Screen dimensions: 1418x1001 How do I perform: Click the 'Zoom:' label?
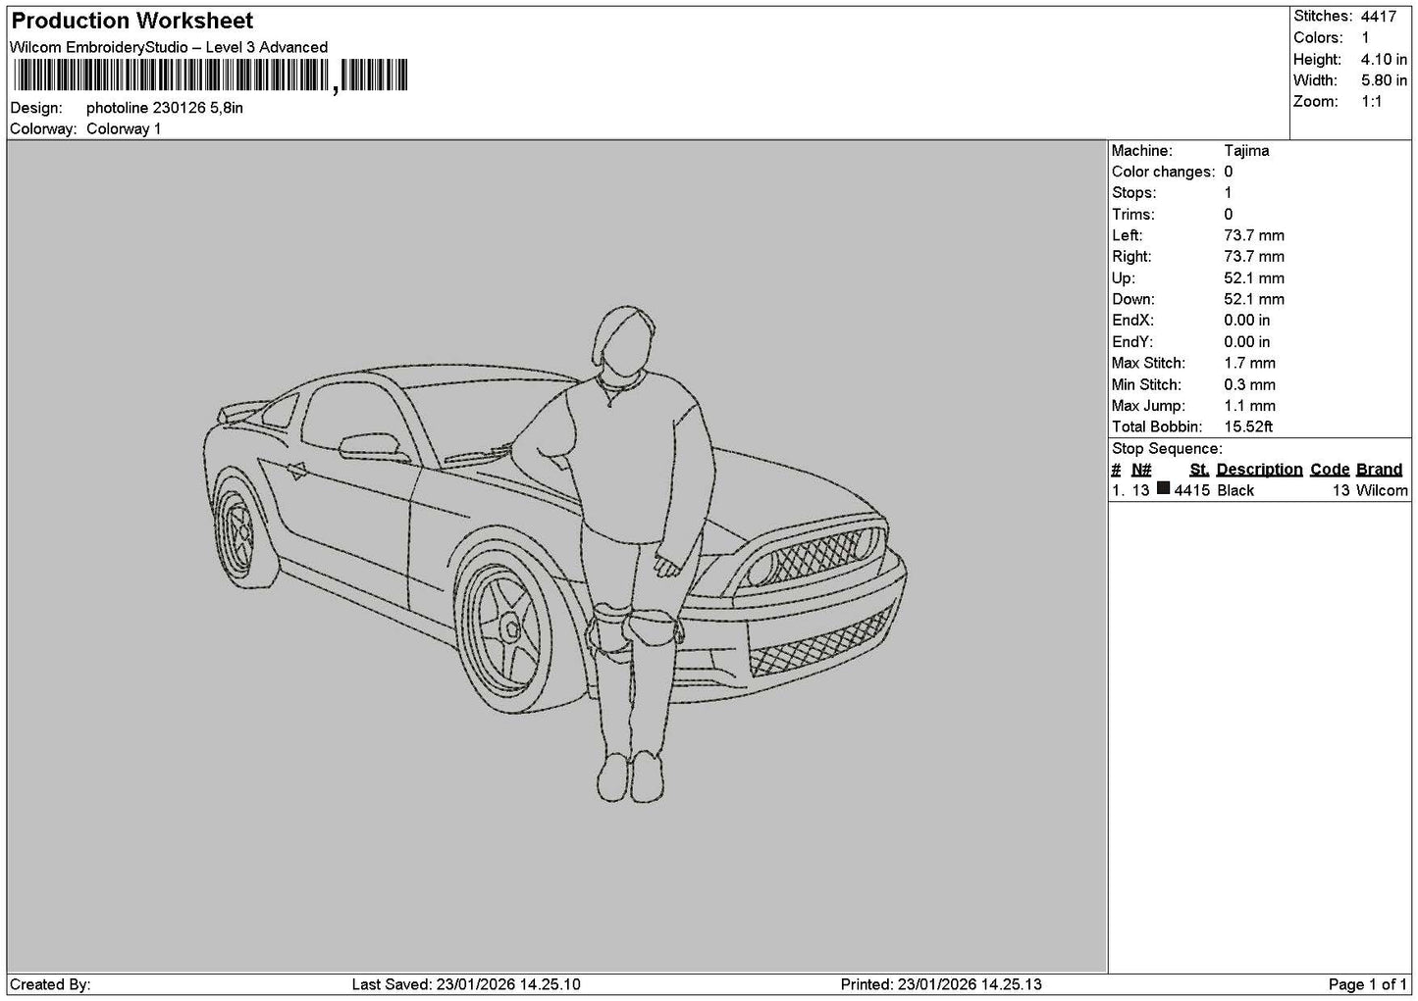click(x=1315, y=102)
